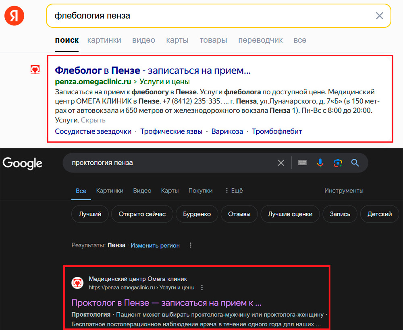Screen dimensions: 403x330
Task: Open the Yandex карты tab
Action: [177, 40]
